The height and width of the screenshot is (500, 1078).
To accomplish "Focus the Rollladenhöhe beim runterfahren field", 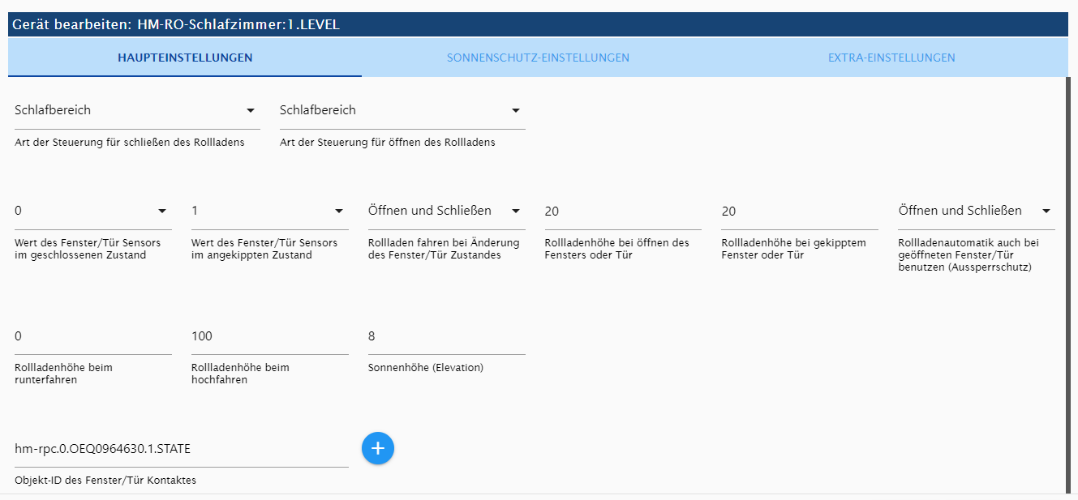I will [93, 336].
